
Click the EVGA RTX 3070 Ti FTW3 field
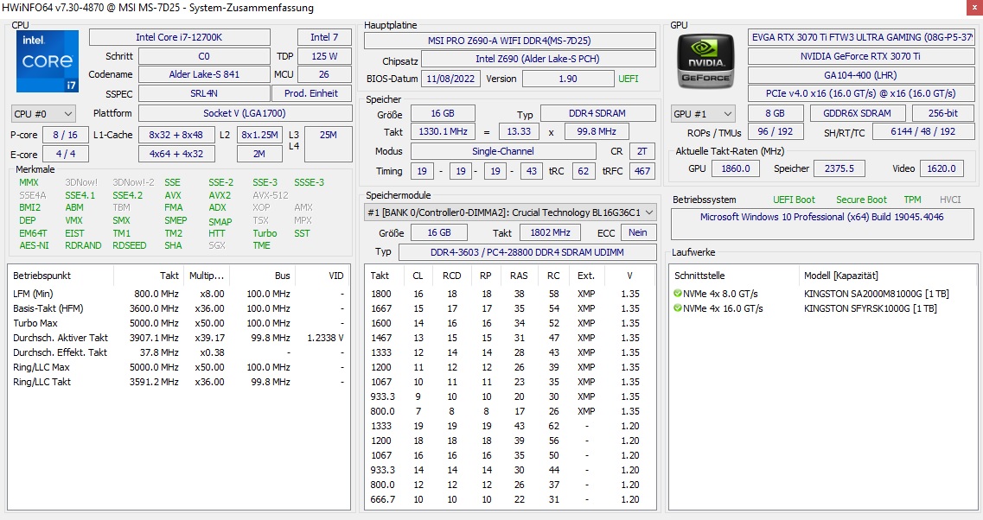[861, 38]
